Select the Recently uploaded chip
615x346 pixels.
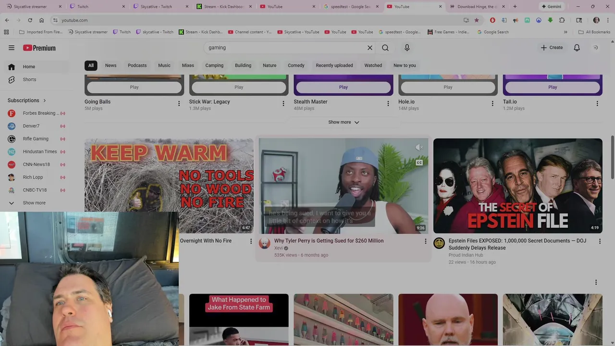[334, 65]
